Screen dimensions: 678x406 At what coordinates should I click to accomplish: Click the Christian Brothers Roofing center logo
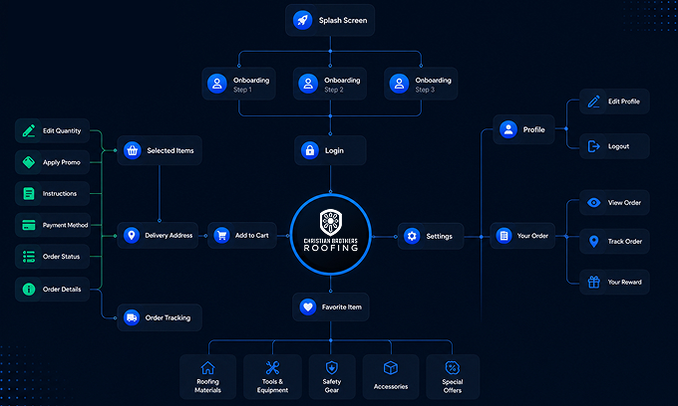click(x=331, y=234)
